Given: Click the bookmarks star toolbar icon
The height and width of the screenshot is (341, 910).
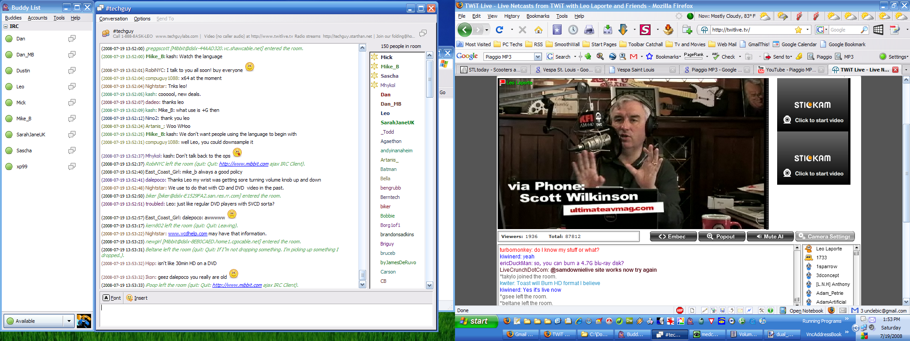Looking at the screenshot, I should tap(557, 30).
